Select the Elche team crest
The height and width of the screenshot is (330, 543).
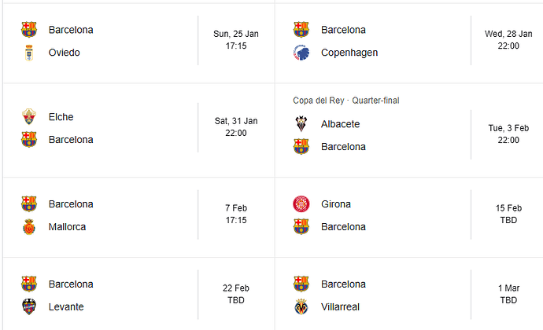coord(29,117)
